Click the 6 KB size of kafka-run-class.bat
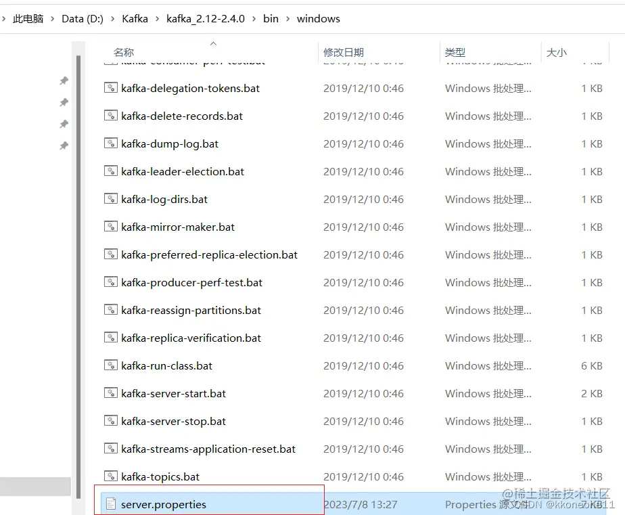625x515 pixels. 591,365
